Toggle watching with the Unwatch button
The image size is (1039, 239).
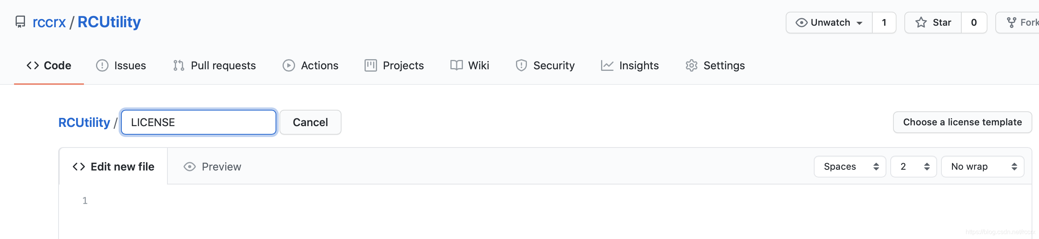click(x=829, y=23)
